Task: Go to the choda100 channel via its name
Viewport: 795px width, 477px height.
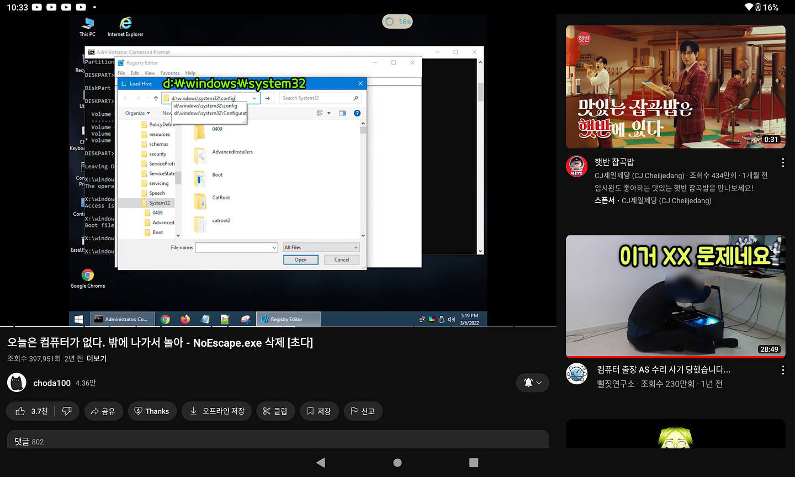Action: (52, 383)
